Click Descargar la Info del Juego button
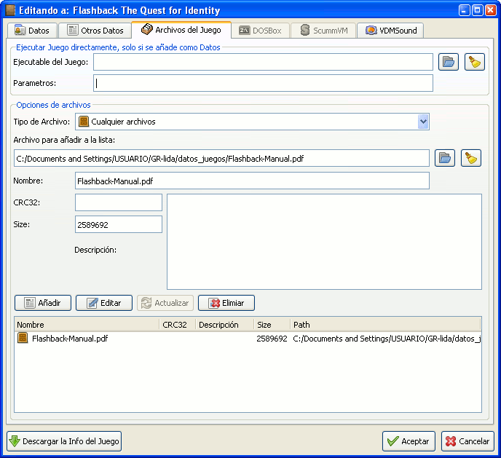Screen dimensions: 501x458 click(64, 441)
